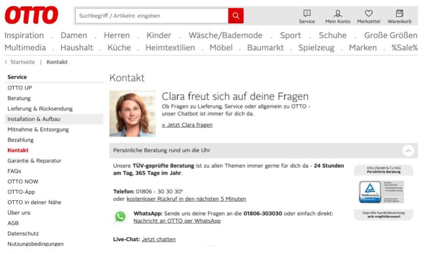Viewport: 424px width, 254px height.
Task: Select red Kontakt sidebar item
Action: pos(18,150)
